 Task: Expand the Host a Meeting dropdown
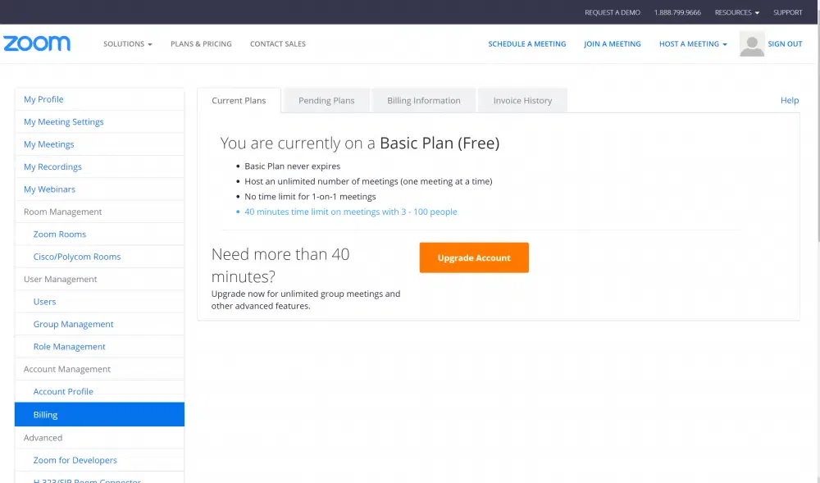[692, 44]
